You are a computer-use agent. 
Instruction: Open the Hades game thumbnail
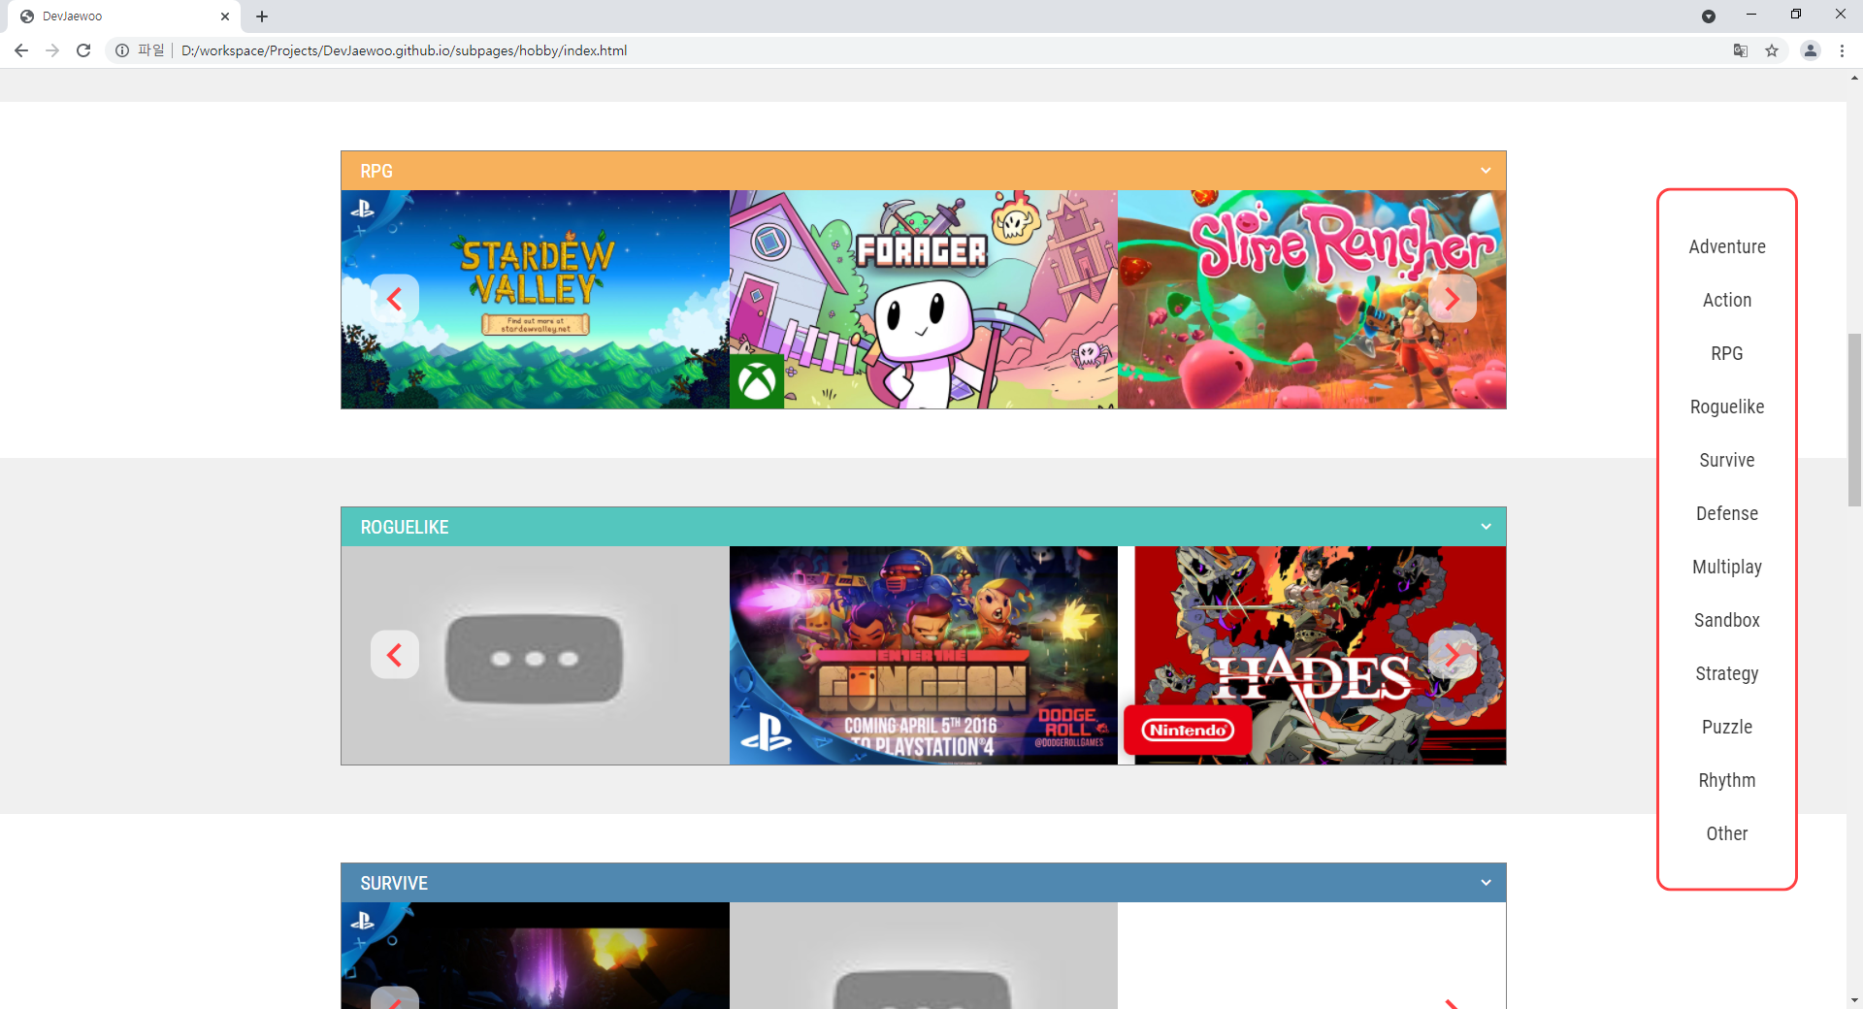tap(1312, 656)
